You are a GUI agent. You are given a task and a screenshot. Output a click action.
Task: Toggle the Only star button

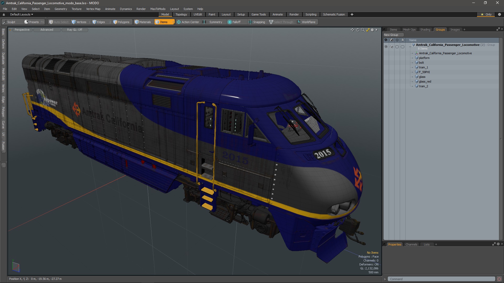click(x=486, y=14)
